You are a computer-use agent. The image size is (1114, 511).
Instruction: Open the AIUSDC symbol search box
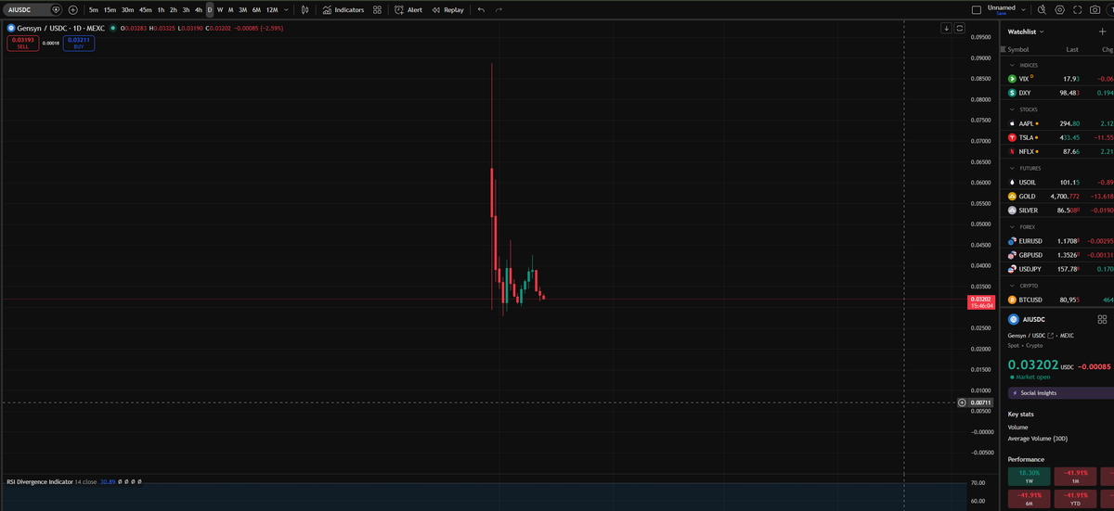click(x=32, y=9)
